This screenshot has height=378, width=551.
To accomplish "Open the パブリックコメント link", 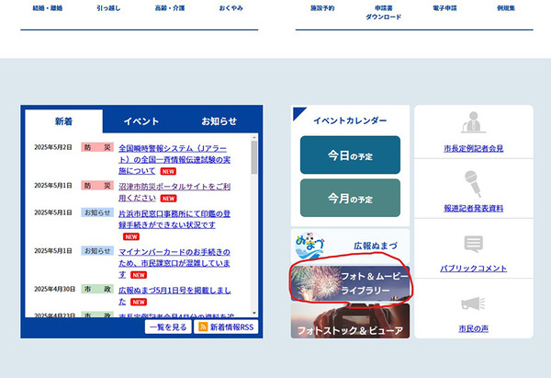I will [473, 269].
